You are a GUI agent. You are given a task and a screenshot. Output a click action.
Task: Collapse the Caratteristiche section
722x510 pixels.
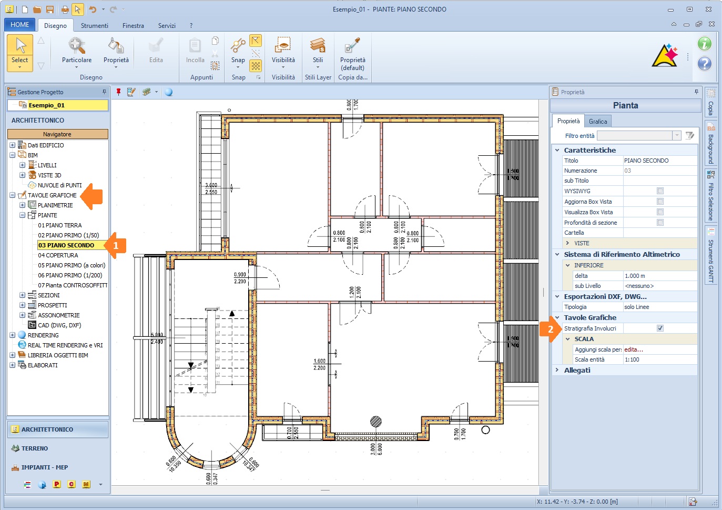tap(557, 150)
